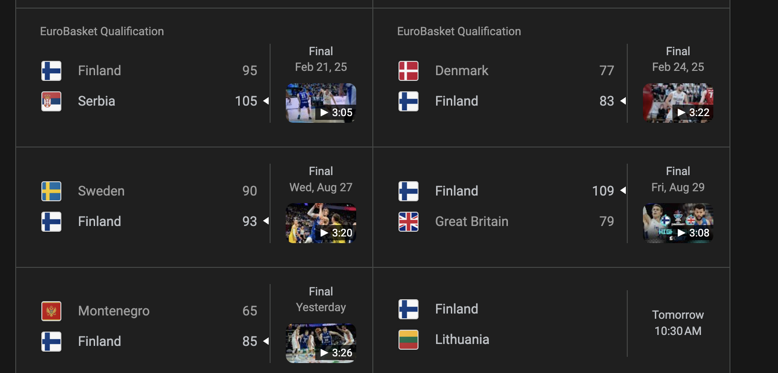Screen dimensions: 778x373
Task: Play the 3:05 Finland vs Serbia highlights
Action: pos(321,103)
